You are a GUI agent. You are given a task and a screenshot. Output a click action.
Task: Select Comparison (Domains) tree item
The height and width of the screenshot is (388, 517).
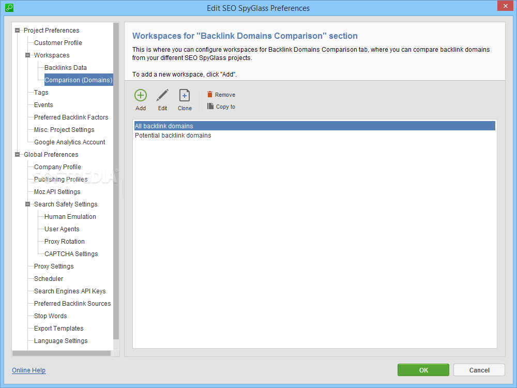click(79, 80)
